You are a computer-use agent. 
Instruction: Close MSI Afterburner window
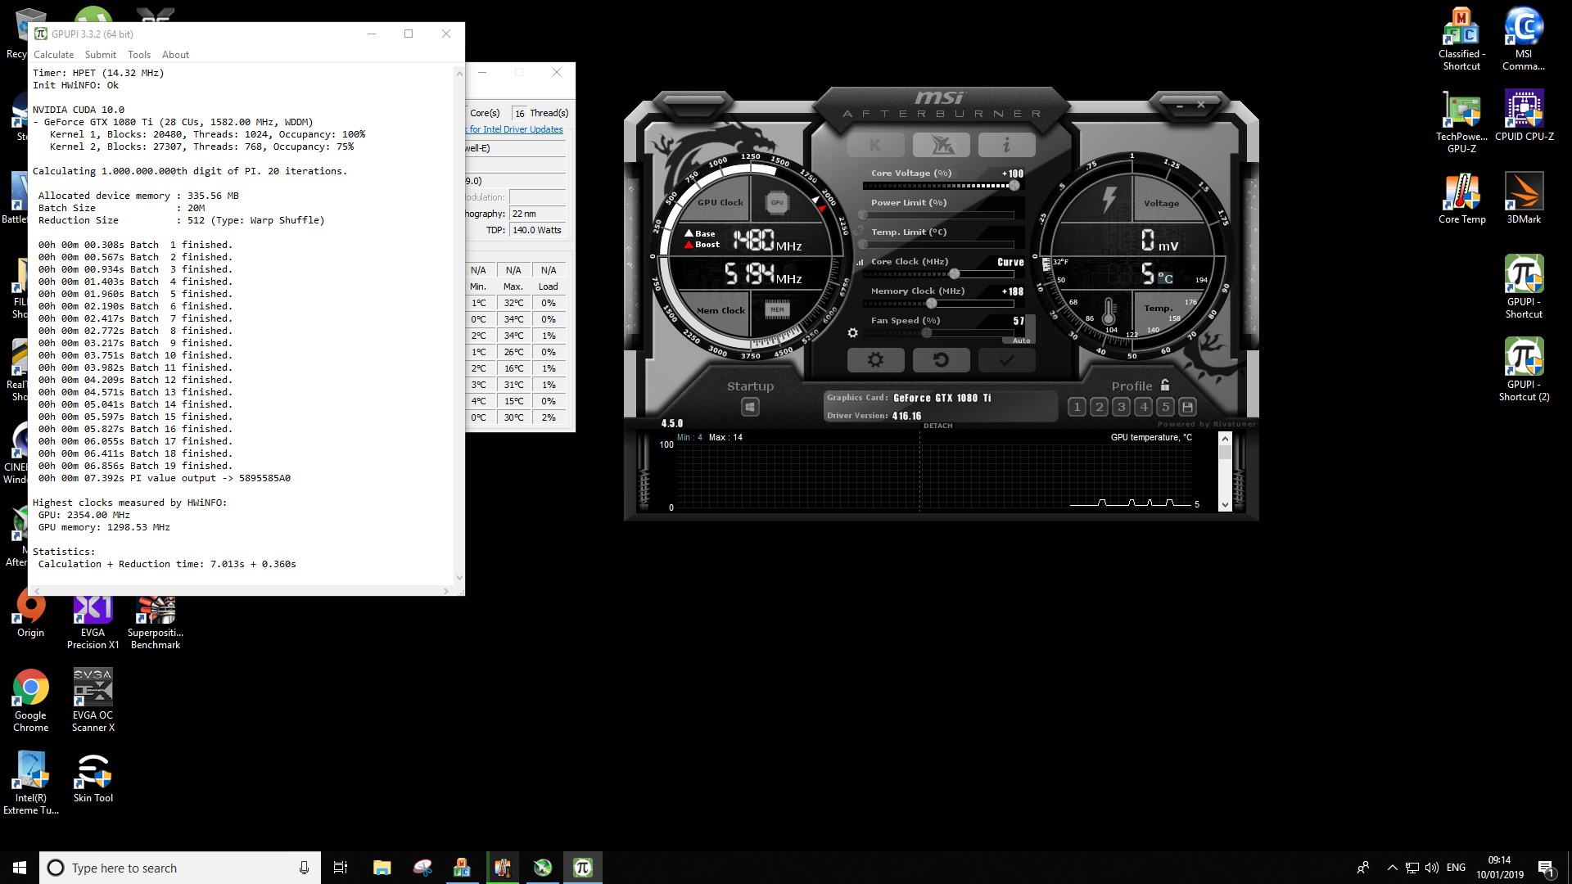point(1201,105)
